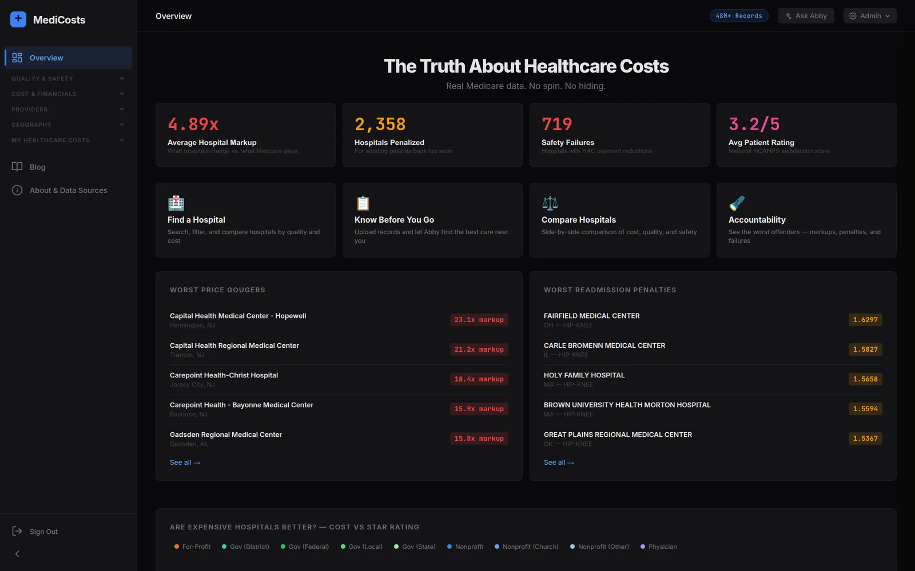Screen dimensions: 915x571
Task: Collapse the sidebar with the back arrow
Action: pyautogui.click(x=17, y=554)
